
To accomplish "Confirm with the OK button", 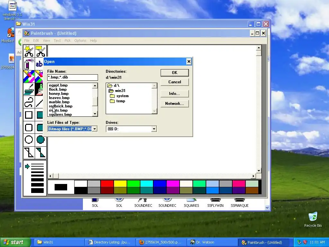I will [174, 73].
